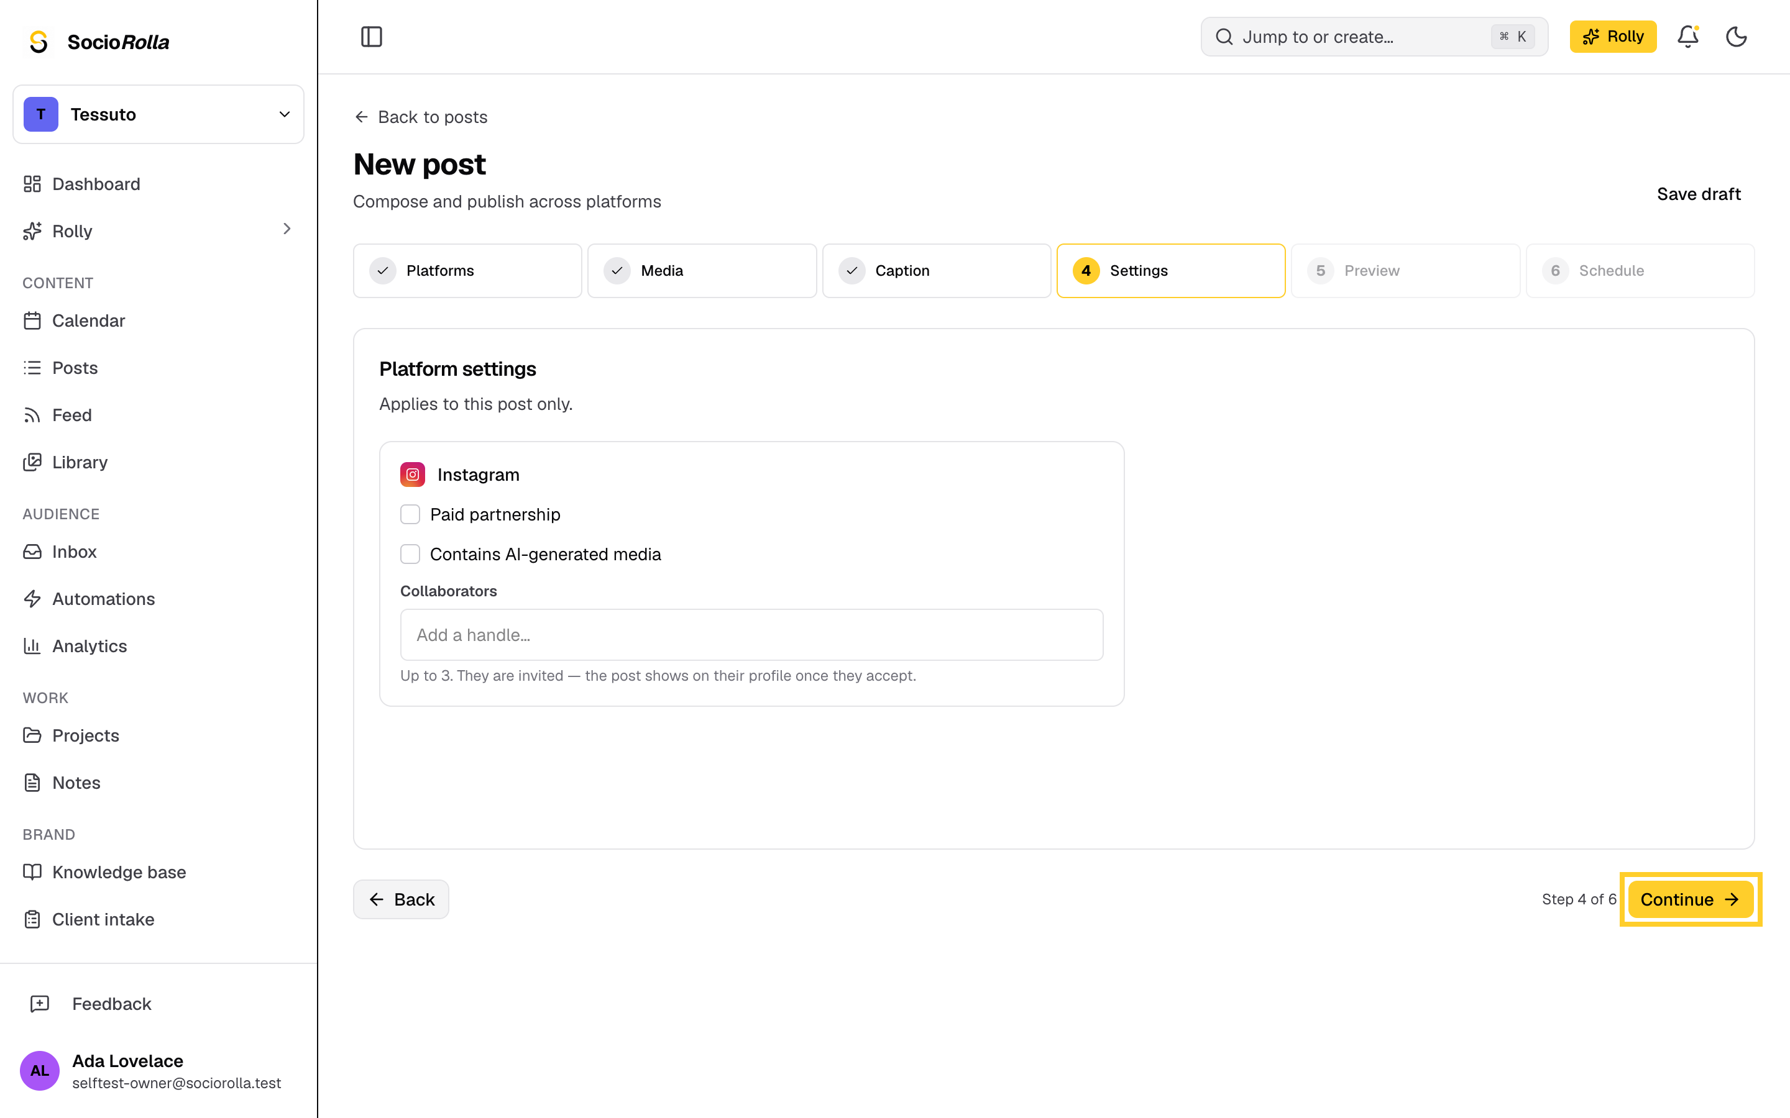
Task: Click Continue to the next step
Action: point(1691,899)
